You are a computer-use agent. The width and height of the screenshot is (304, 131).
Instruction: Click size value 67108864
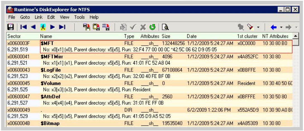click(x=172, y=70)
